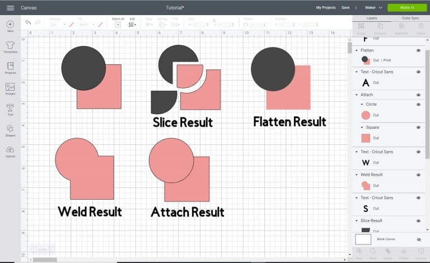The image size is (430, 263).
Task: Click the Save link
Action: pos(345,8)
